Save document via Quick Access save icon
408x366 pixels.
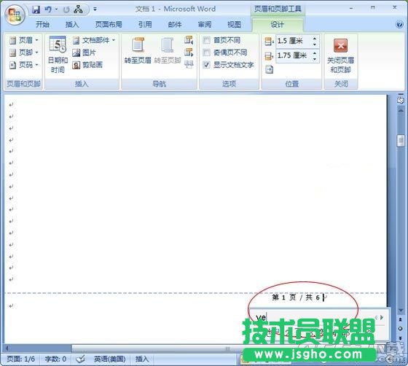coord(36,10)
